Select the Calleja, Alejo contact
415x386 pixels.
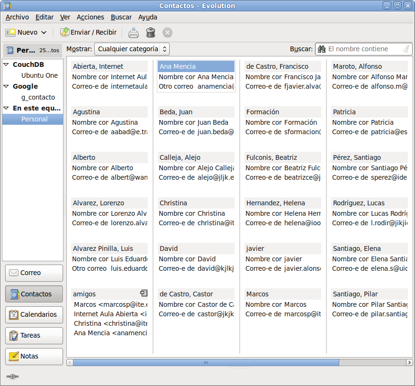196,157
